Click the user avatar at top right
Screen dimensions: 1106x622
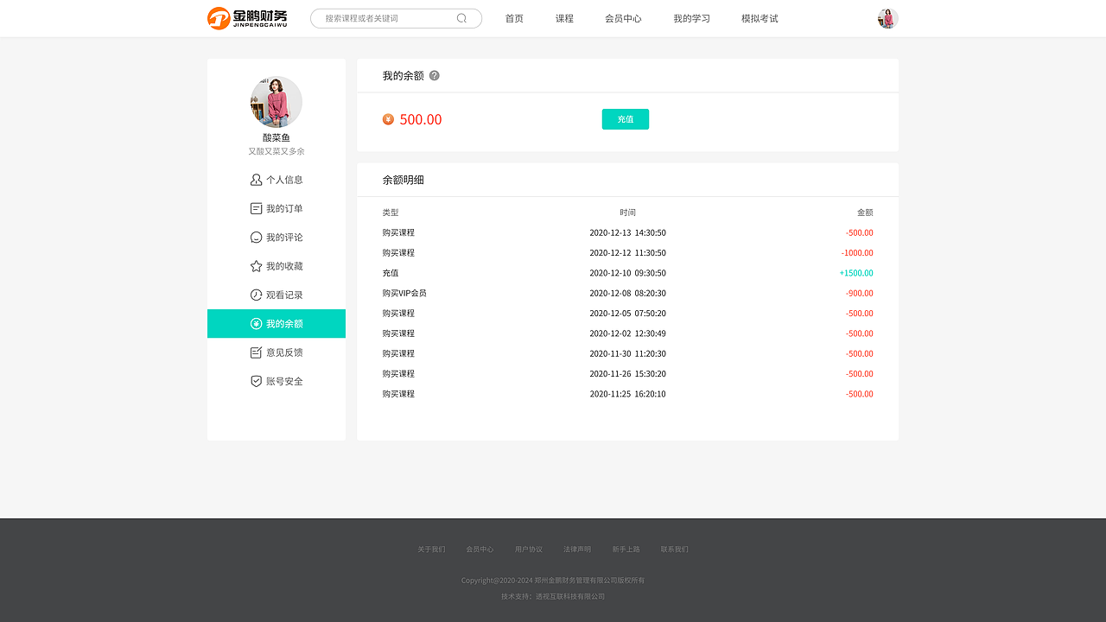887,17
